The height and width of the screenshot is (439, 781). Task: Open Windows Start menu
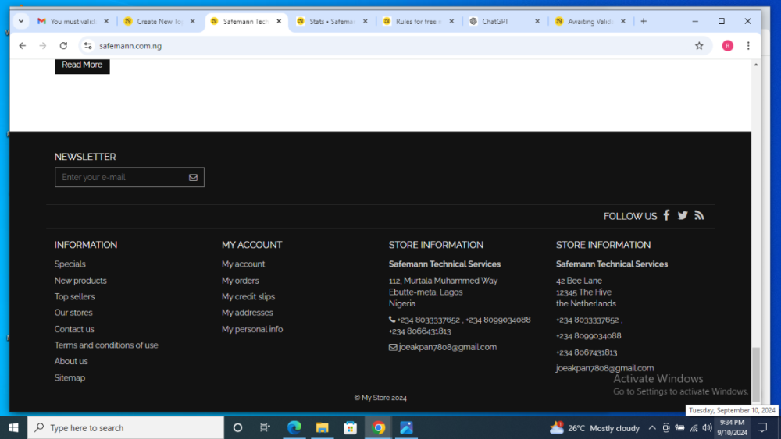pos(13,427)
